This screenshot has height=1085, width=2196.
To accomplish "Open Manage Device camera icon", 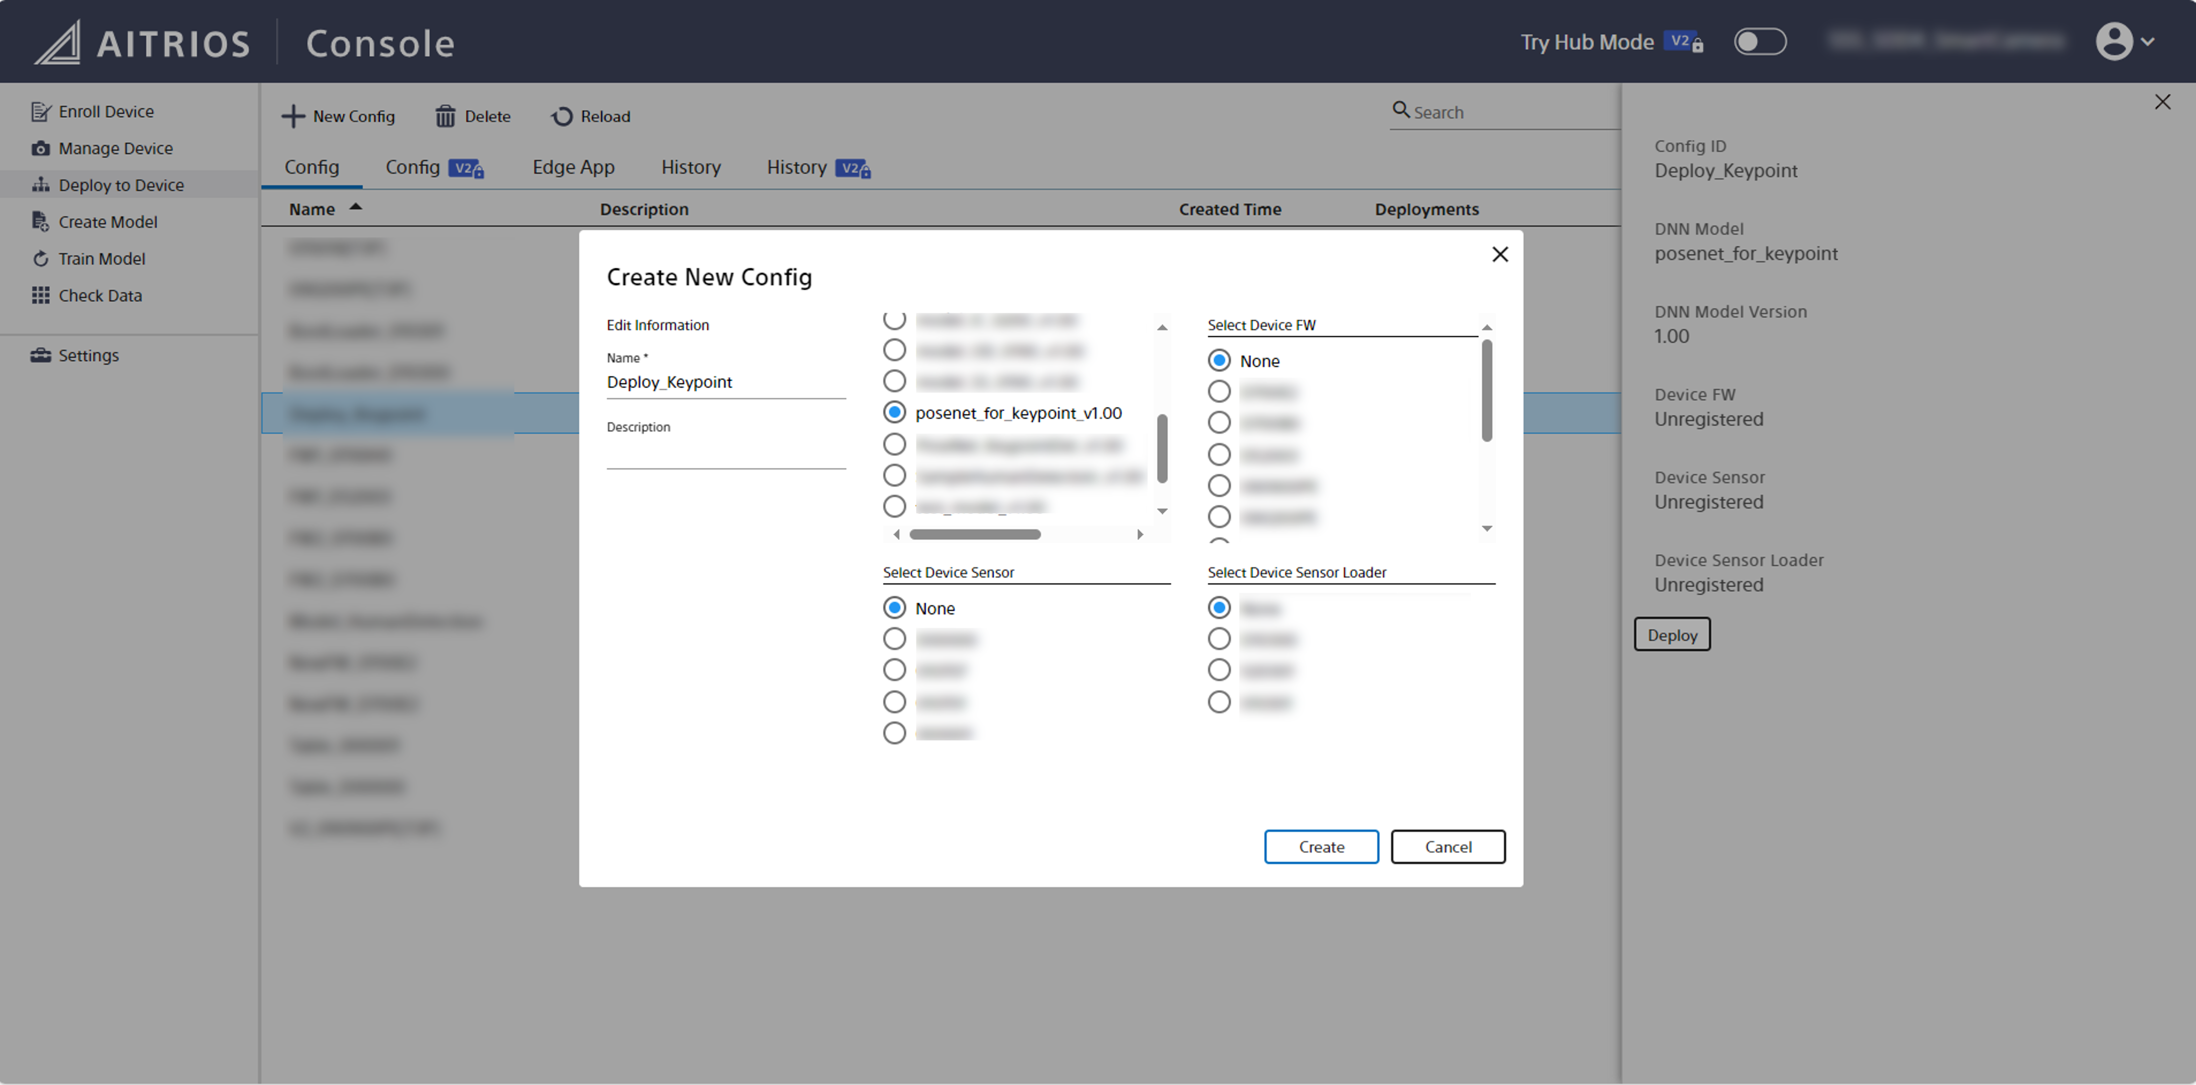I will pyautogui.click(x=40, y=148).
